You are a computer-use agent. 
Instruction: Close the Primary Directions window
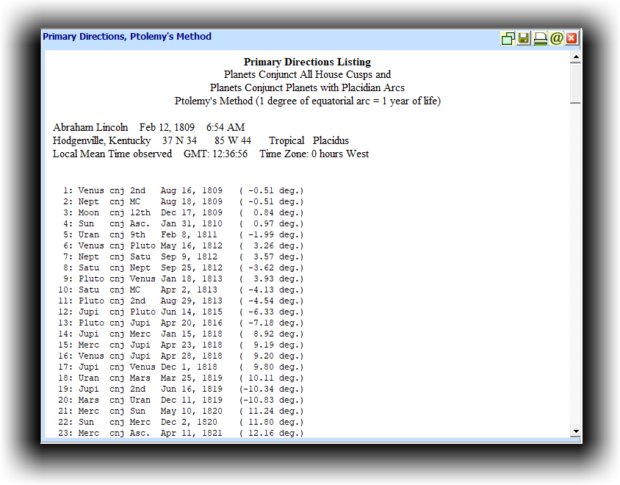point(572,38)
